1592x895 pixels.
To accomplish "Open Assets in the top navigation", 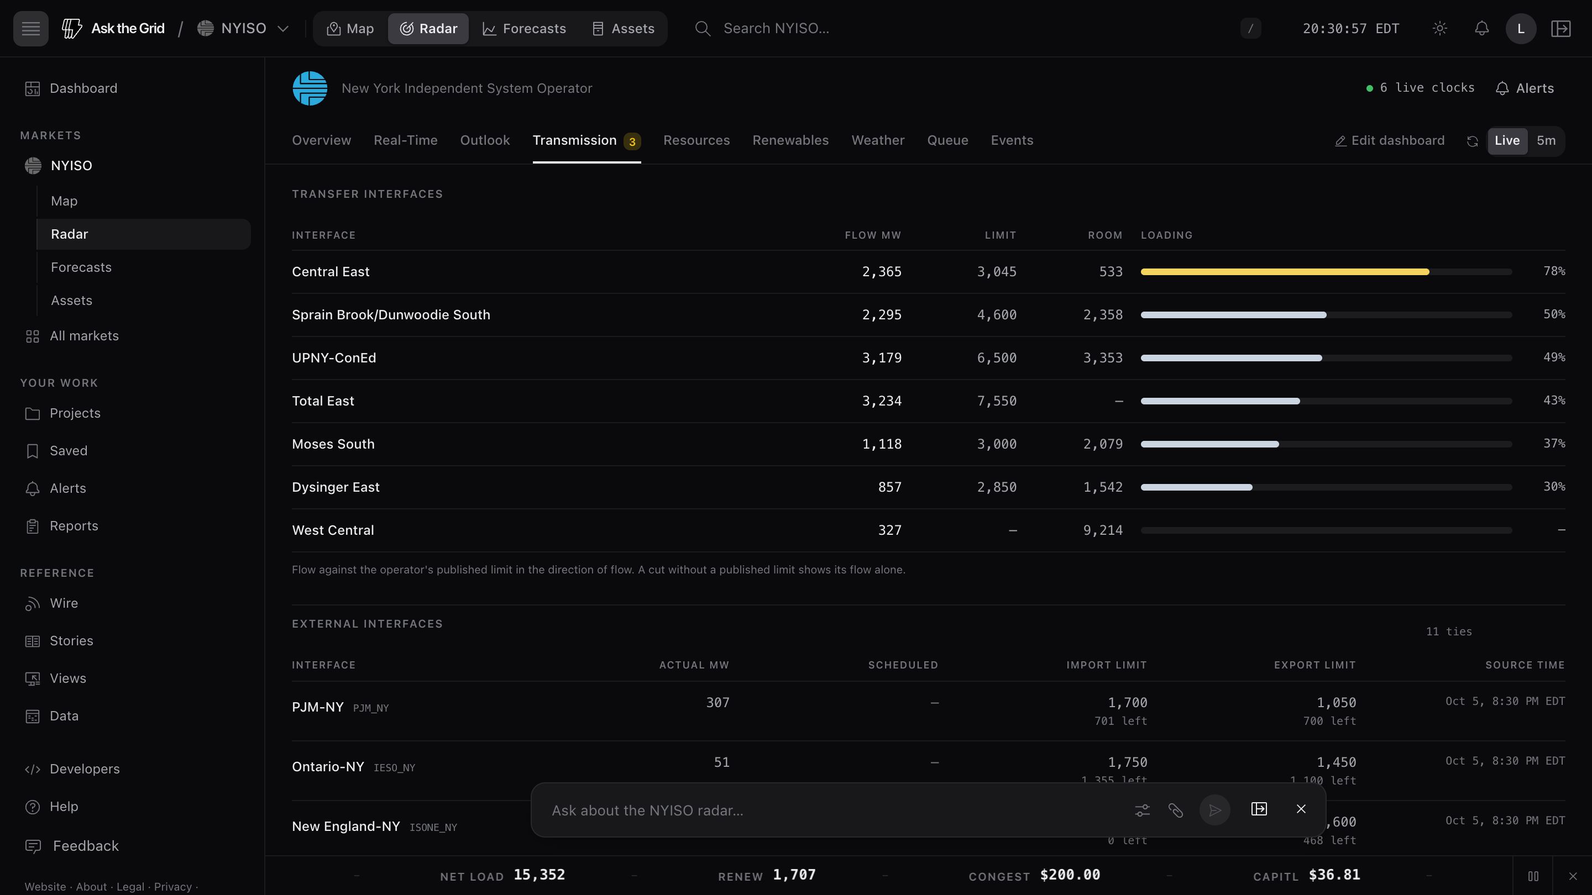I will 623,28.
